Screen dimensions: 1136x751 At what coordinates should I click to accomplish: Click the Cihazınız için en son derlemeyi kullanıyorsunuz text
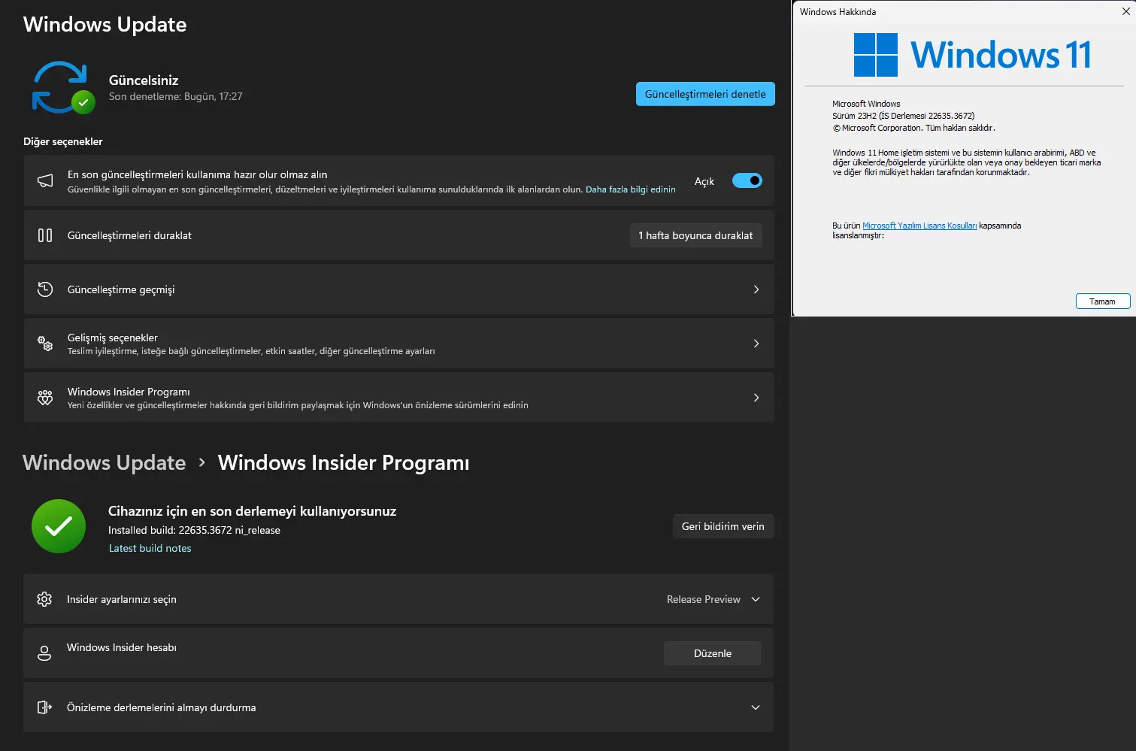pos(252,511)
